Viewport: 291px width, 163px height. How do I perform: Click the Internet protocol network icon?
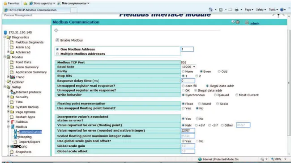(13, 92)
